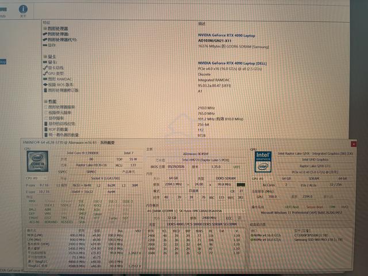This screenshot has width=368, height=276.
Task: Click the Secure Boot indicator
Action: coord(315,207)
